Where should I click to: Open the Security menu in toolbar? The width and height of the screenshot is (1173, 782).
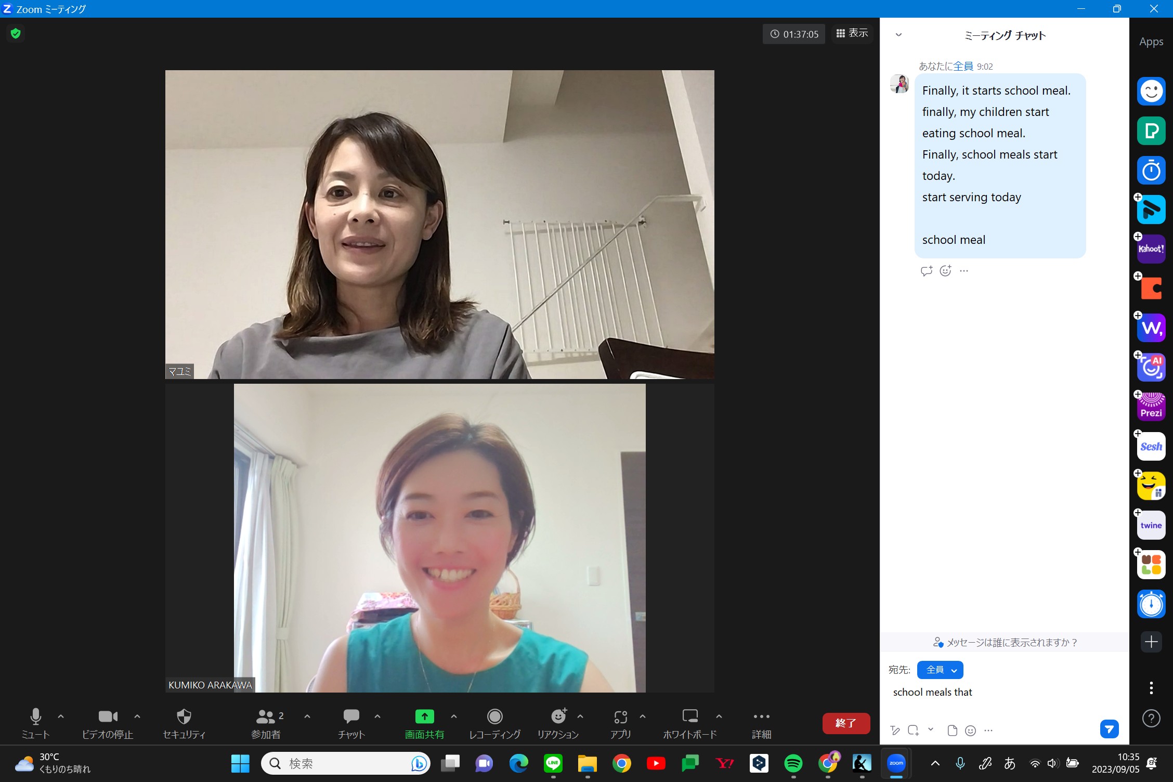tap(184, 723)
